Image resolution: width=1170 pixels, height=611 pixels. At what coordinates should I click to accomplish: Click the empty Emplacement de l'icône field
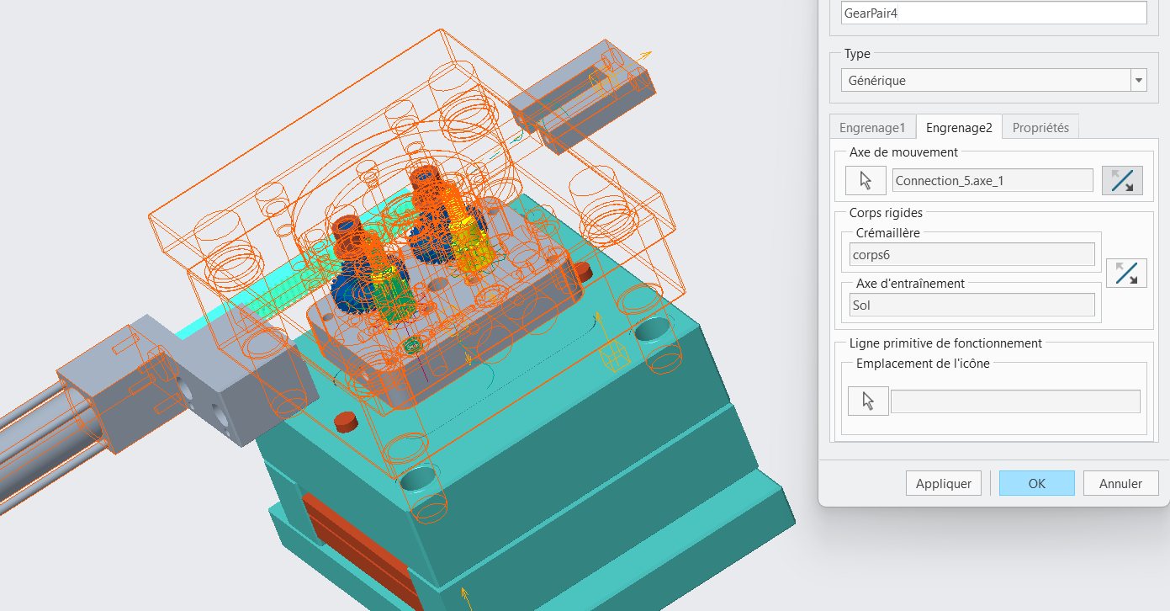tap(1015, 401)
